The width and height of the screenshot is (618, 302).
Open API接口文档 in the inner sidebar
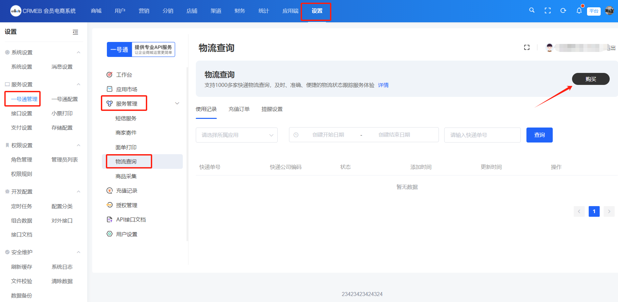point(131,220)
